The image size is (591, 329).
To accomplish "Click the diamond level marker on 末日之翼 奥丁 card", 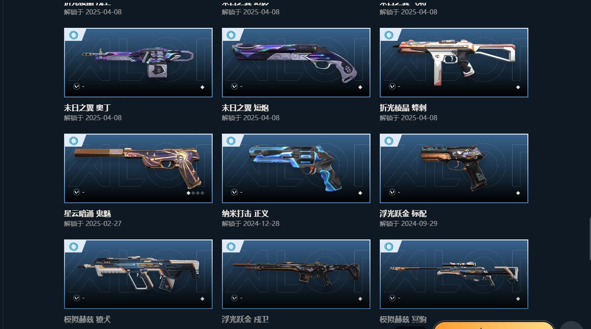I will point(202,87).
